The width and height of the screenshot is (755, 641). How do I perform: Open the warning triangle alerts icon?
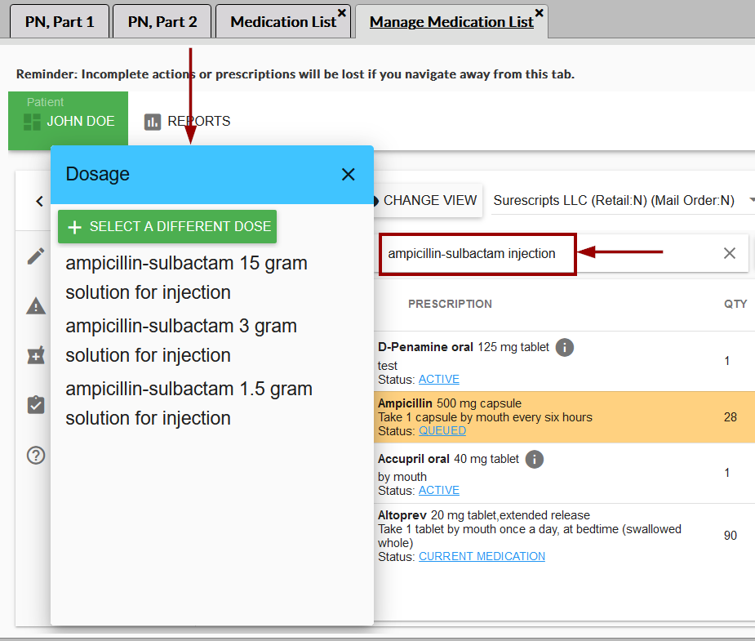click(x=35, y=306)
